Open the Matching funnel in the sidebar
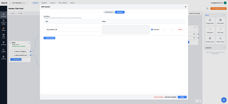This screenshot has height=104, width=228. click(3, 43)
